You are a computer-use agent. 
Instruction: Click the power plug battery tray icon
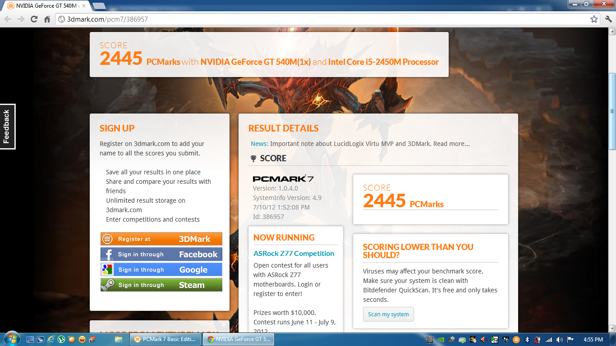[x=538, y=340]
